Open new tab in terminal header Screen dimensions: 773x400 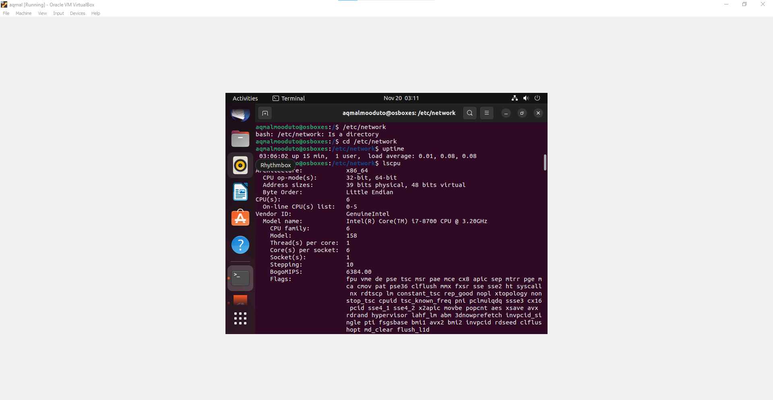tap(265, 113)
